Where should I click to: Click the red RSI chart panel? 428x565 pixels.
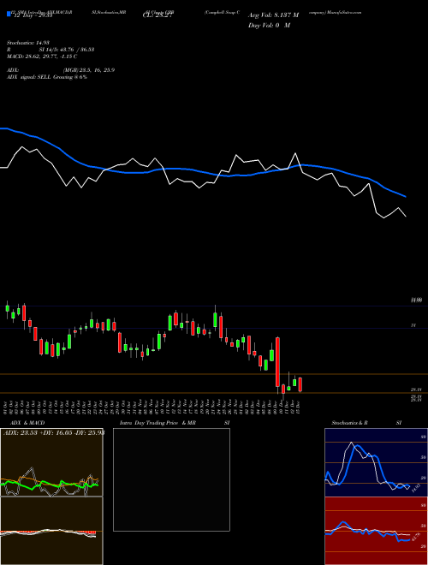pos(376,531)
